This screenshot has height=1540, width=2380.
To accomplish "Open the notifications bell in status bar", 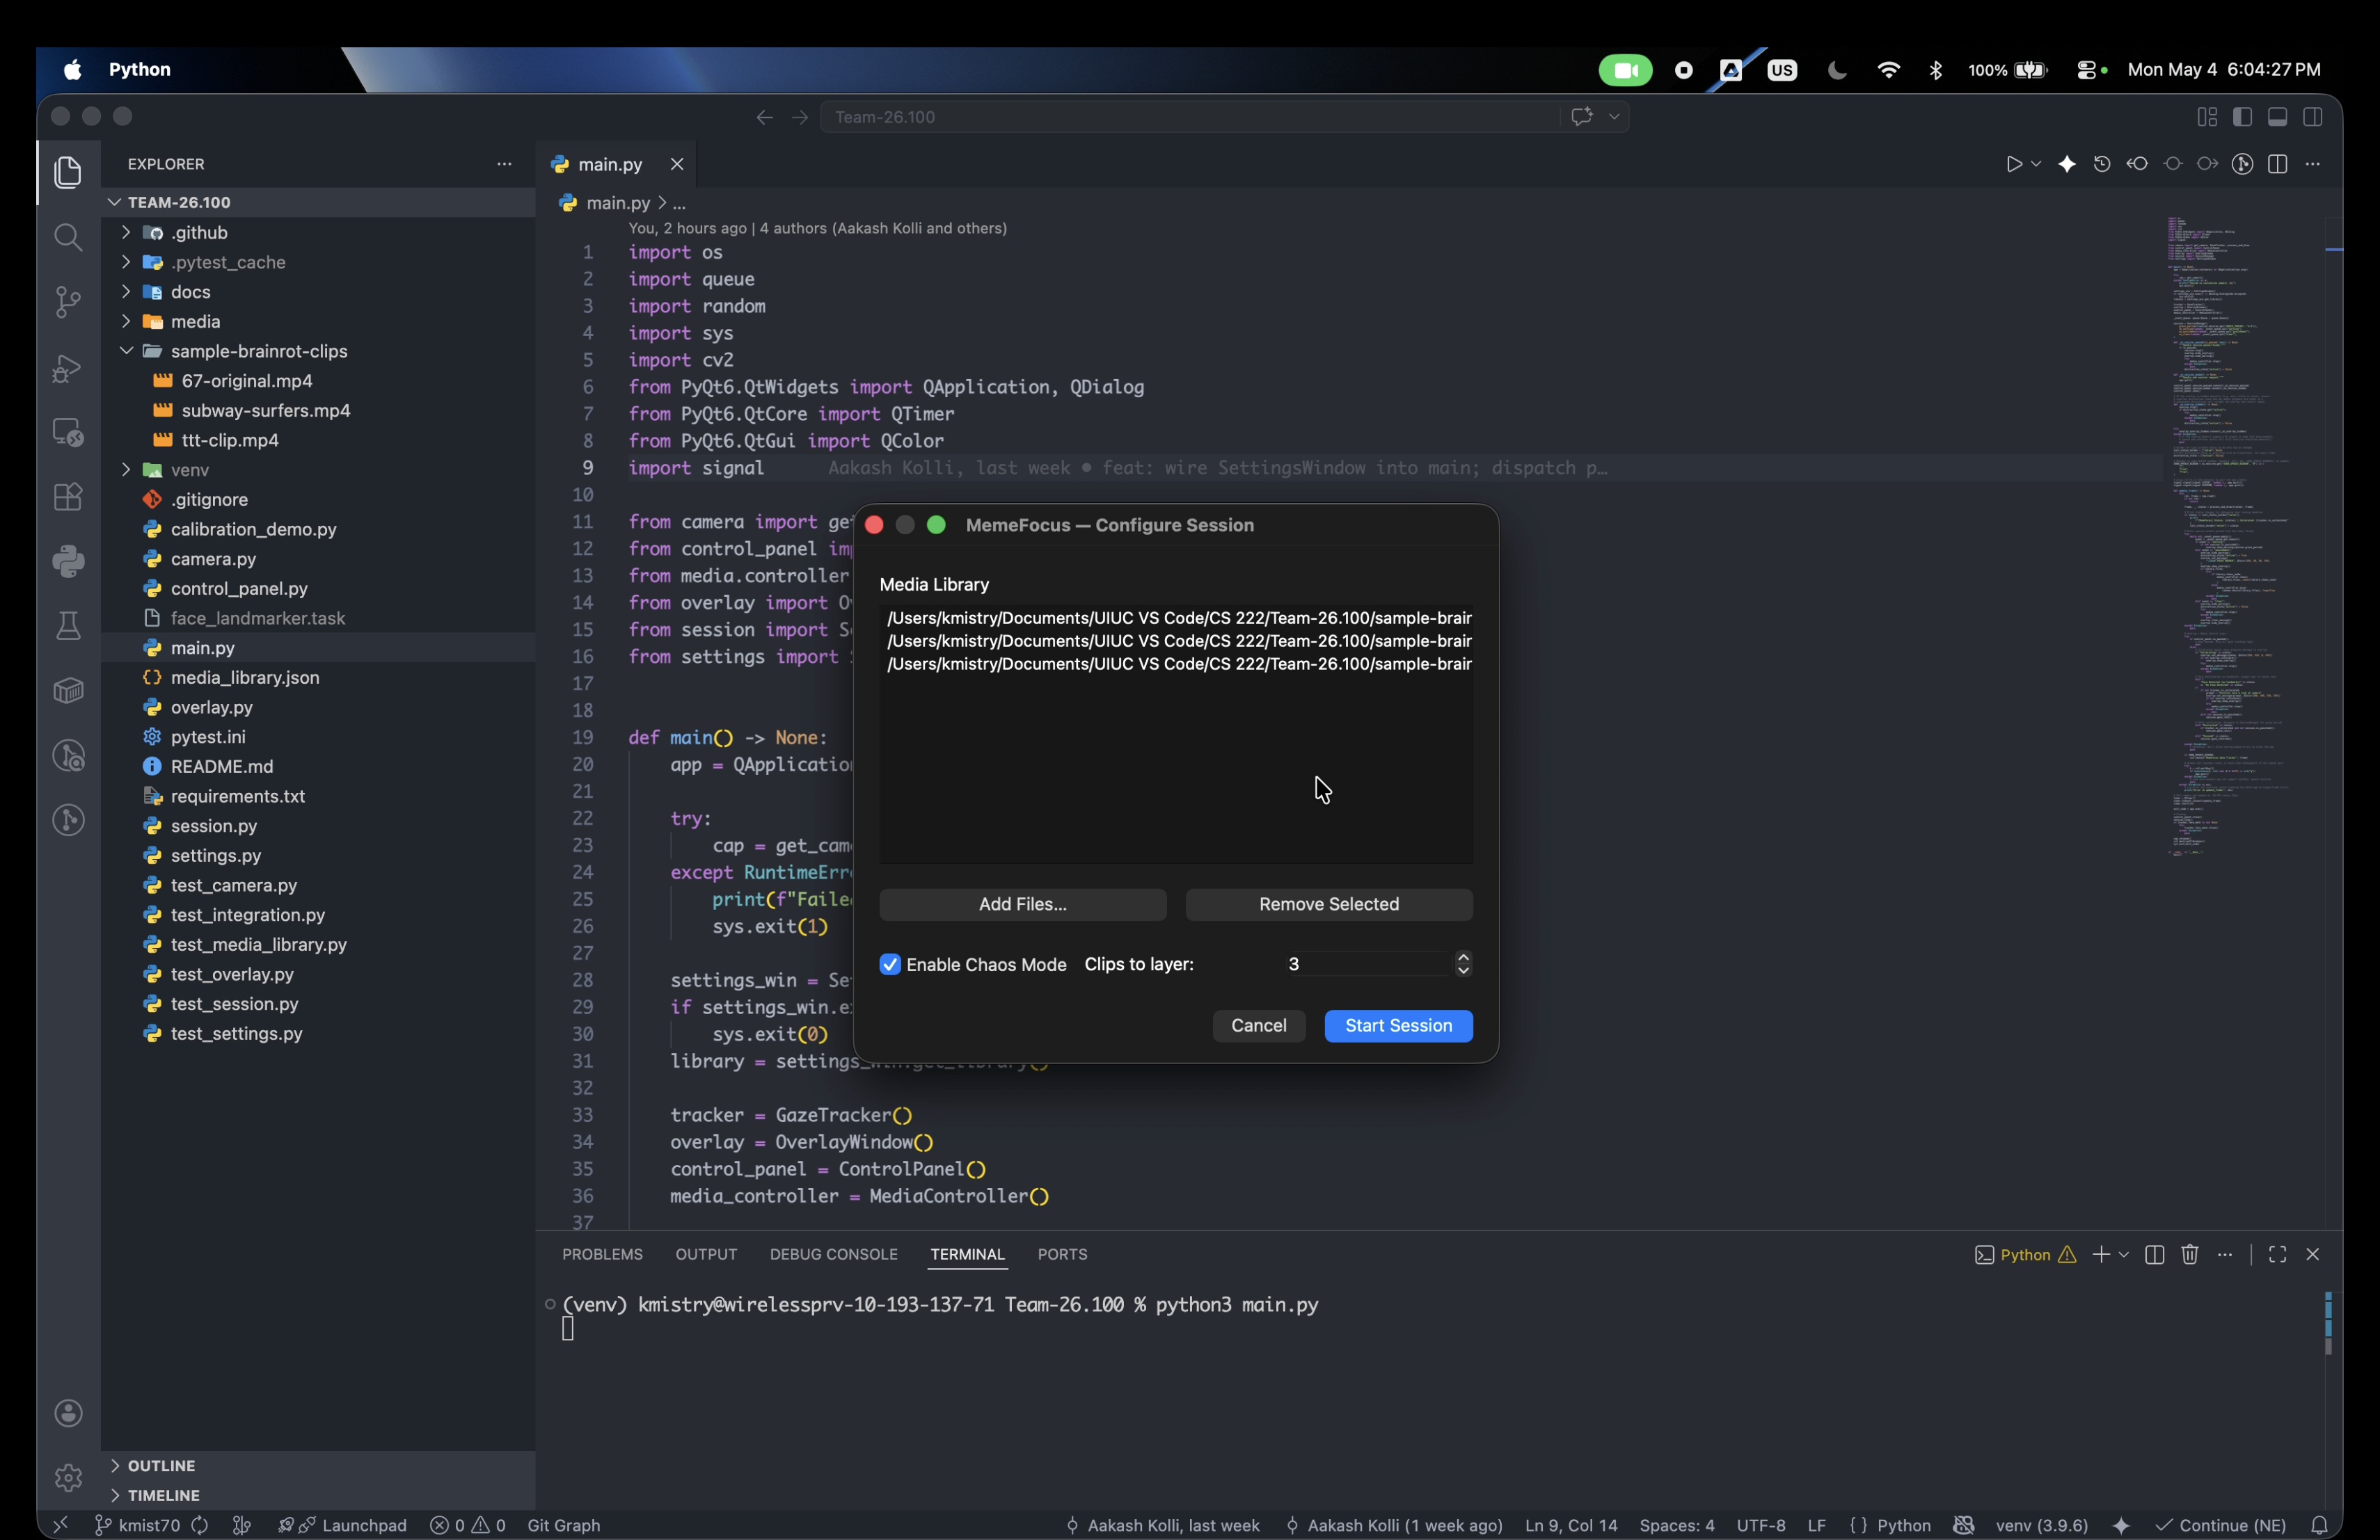I will point(2320,1525).
